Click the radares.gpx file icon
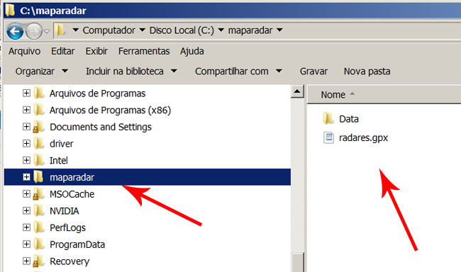The image size is (461, 272). [x=328, y=137]
